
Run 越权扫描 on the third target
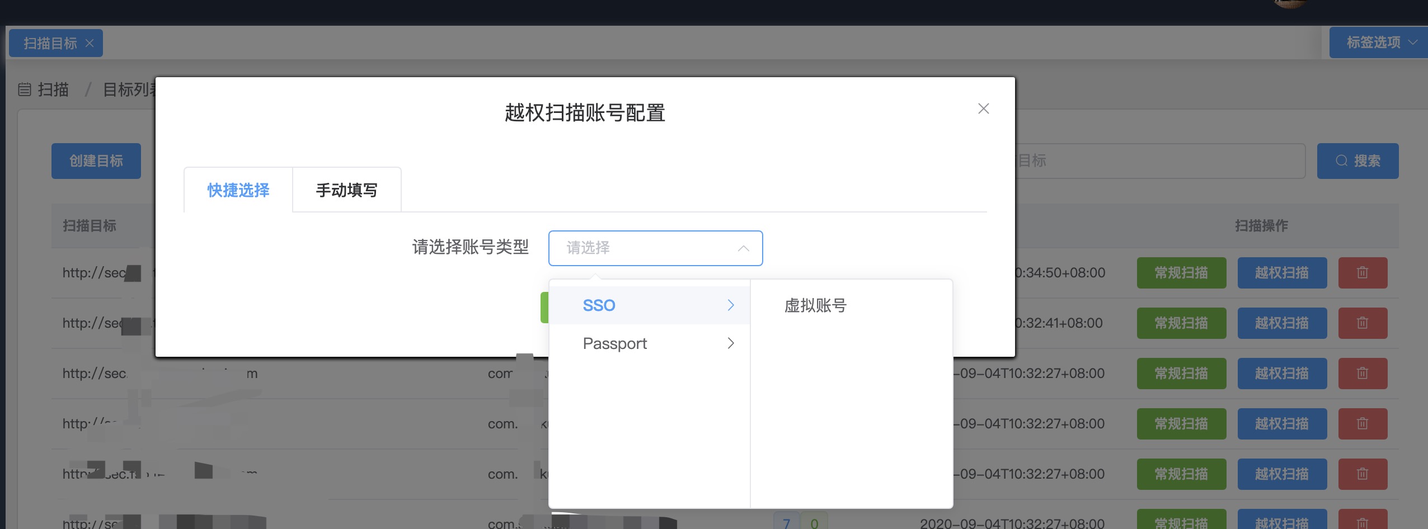pyautogui.click(x=1282, y=373)
